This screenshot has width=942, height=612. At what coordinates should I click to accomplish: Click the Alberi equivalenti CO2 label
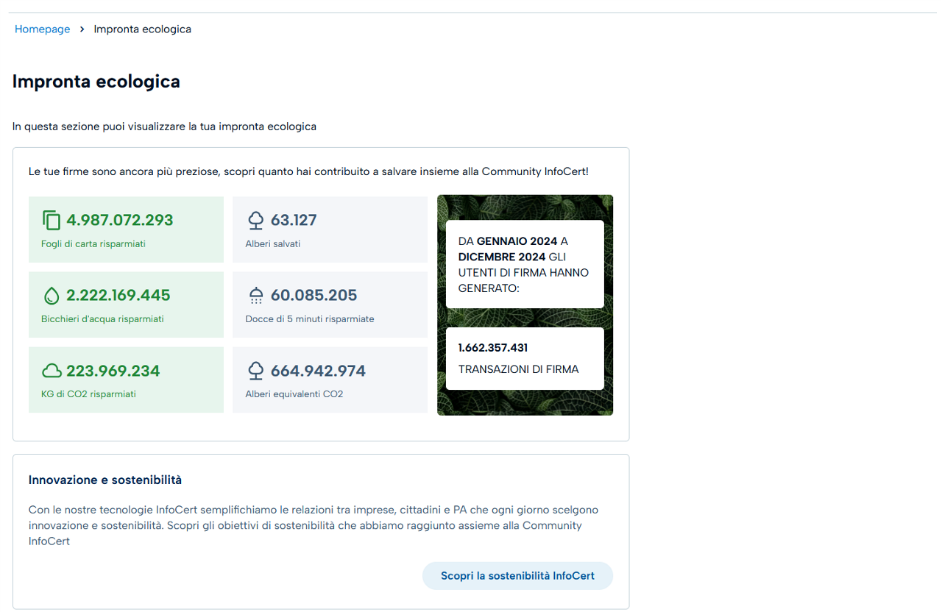[294, 394]
